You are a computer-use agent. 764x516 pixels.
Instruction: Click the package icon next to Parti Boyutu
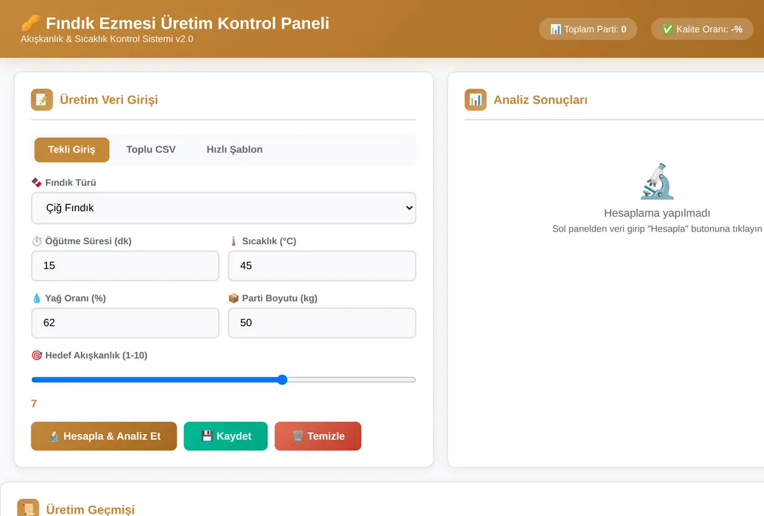point(234,298)
